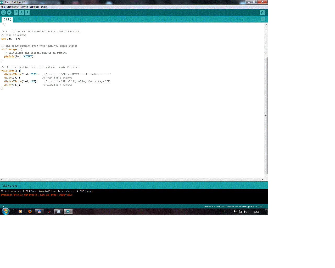This screenshot has width=335, height=268.
Task: Create a new sketch with New icon
Action: (x=16, y=12)
